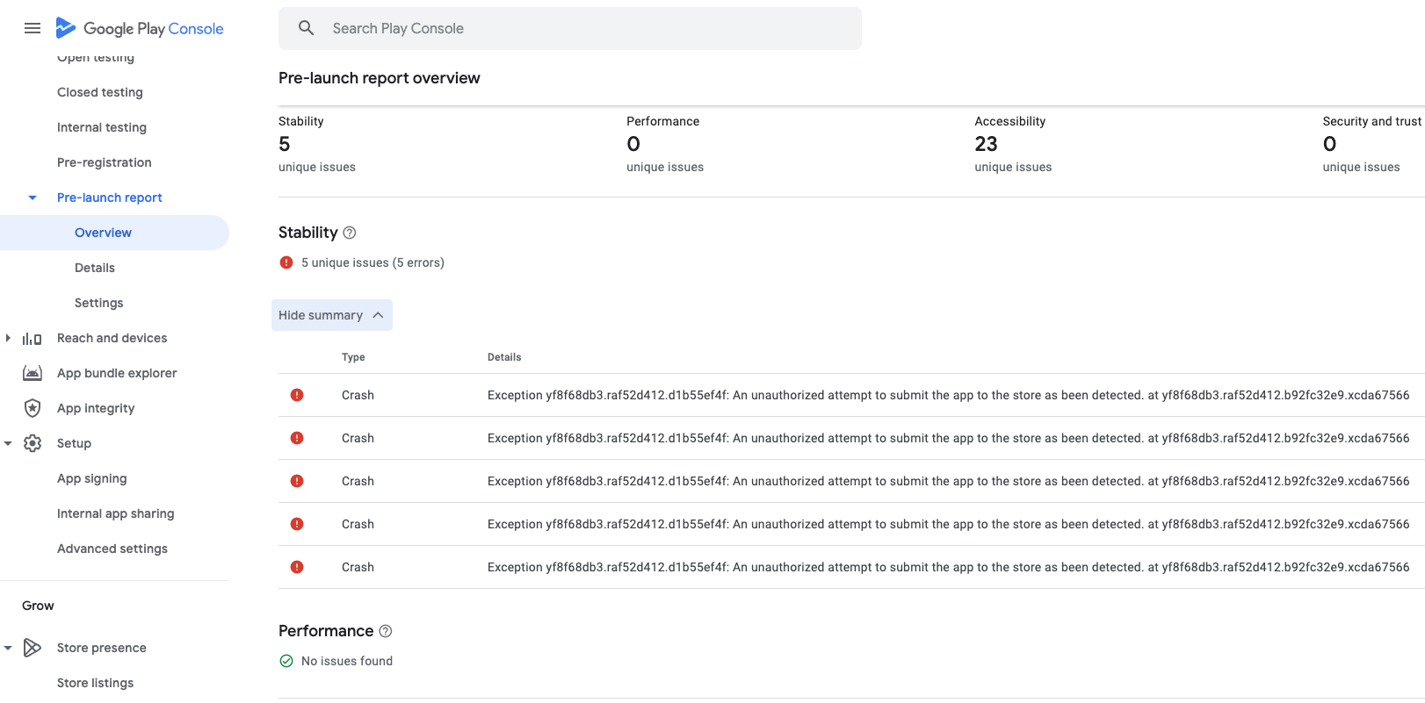This screenshot has width=1425, height=703.
Task: Click the Google Play Console logo
Action: point(141,28)
